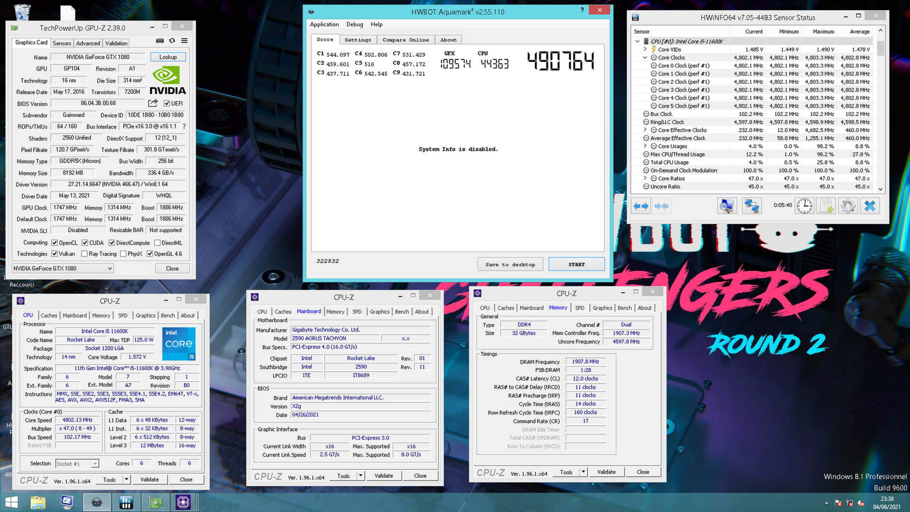
Task: Collapse Core Clocks tree row
Action: point(645,57)
